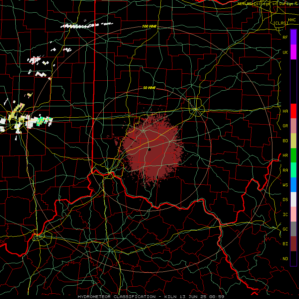This screenshot has width=299, height=299.
Task: Click the Hydrometeor Classification KILN title text
Action: click(x=151, y=297)
